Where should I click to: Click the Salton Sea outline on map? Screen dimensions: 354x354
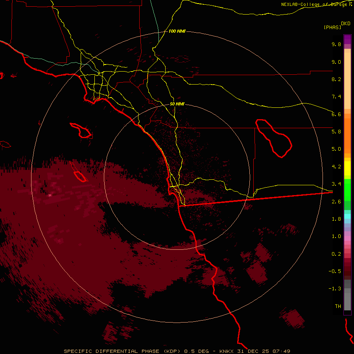(274, 138)
